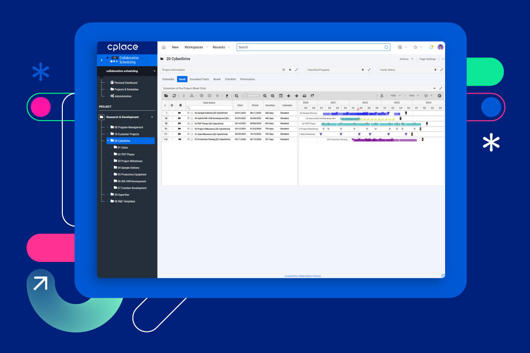Viewport: 530px width, 353px height.
Task: Click the plus-circle icon at toolbar right end
Action: [439, 96]
